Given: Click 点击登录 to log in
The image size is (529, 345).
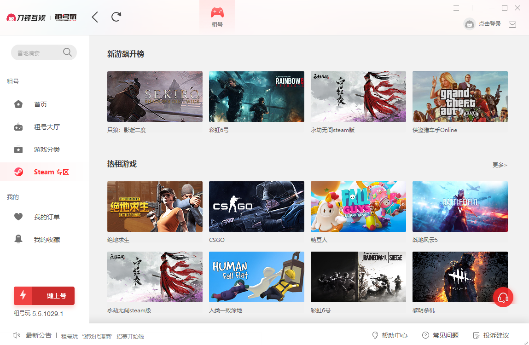Looking at the screenshot, I should tap(490, 24).
